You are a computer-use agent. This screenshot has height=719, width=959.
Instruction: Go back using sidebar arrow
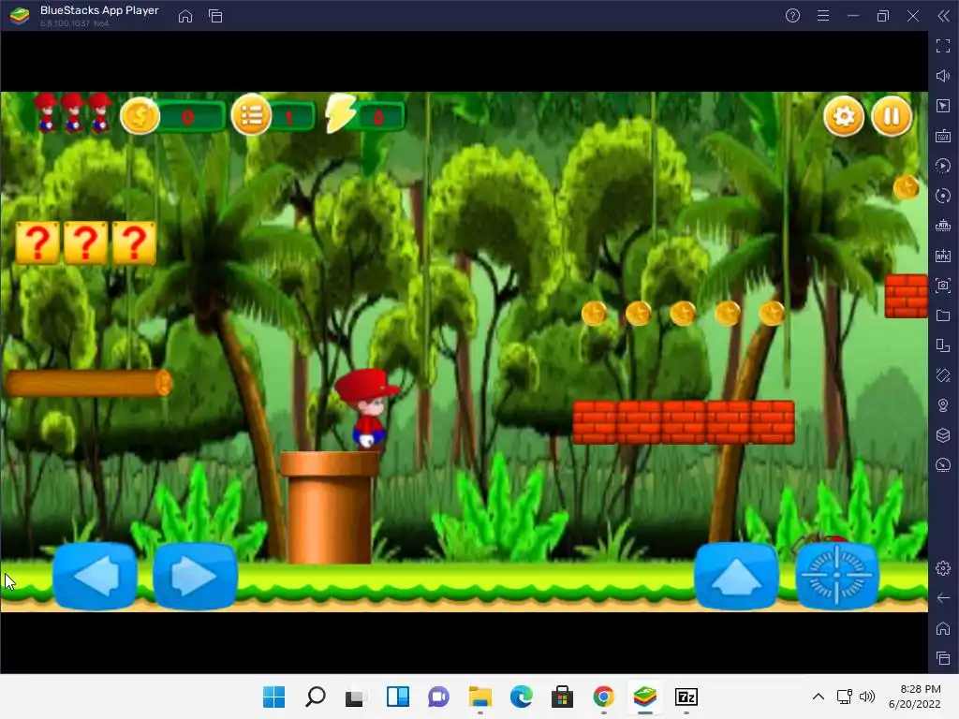[x=942, y=598]
